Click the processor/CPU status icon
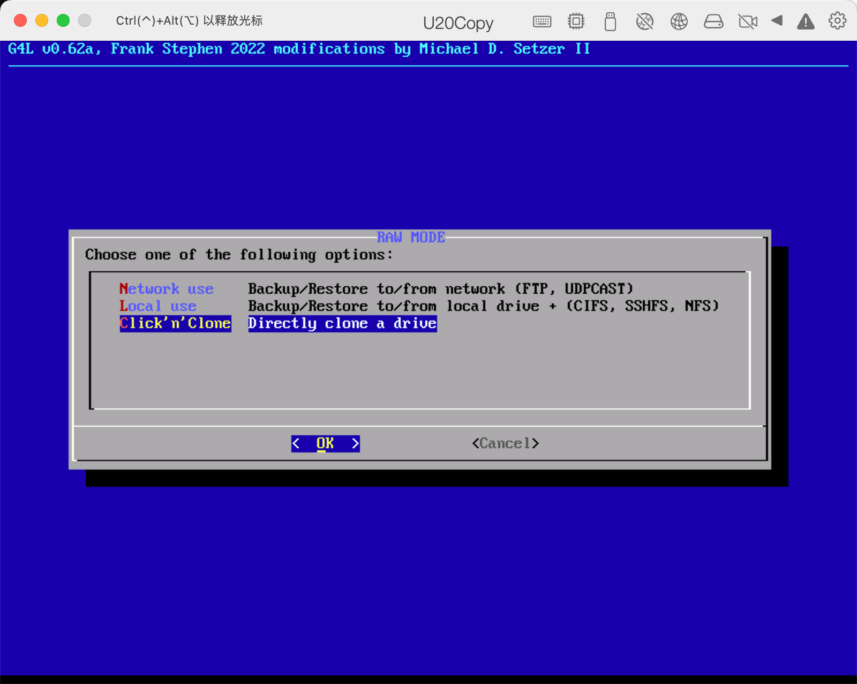The height and width of the screenshot is (684, 857). [x=576, y=21]
